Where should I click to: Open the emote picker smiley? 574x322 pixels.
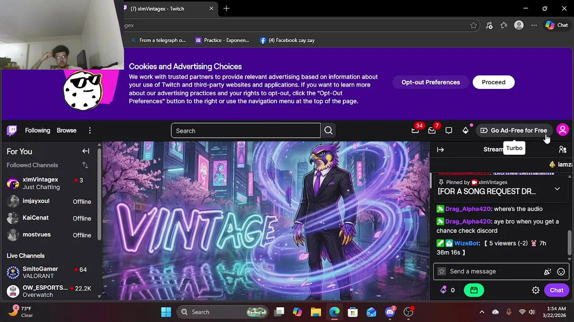(561, 271)
